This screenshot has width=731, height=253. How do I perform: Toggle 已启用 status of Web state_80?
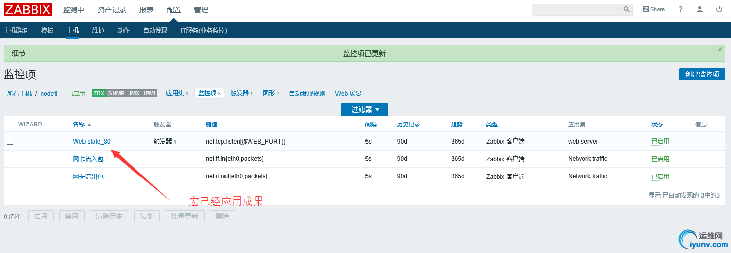point(660,142)
